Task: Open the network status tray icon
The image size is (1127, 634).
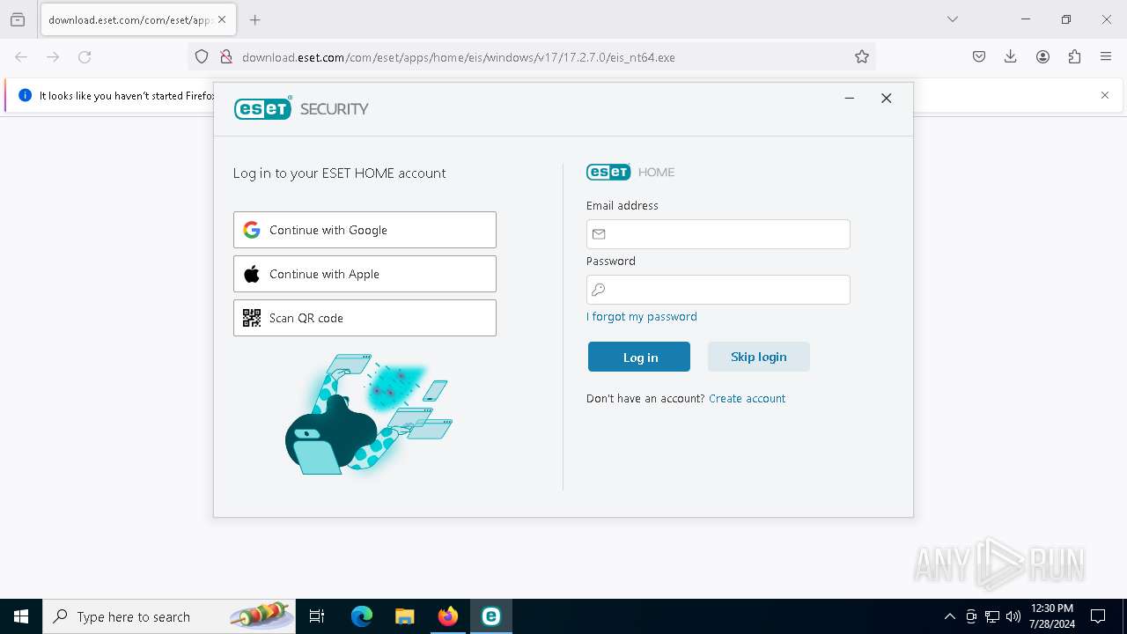Action: point(992,616)
